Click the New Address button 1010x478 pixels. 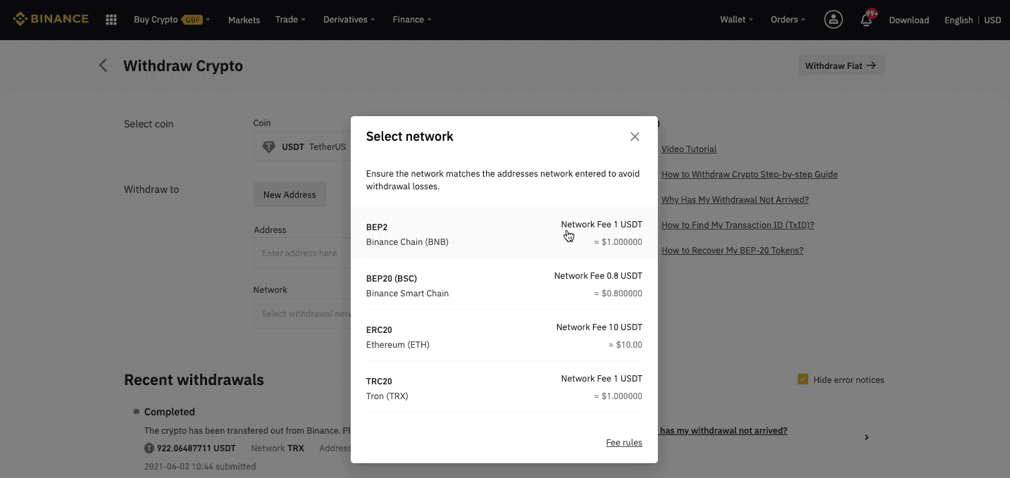289,194
